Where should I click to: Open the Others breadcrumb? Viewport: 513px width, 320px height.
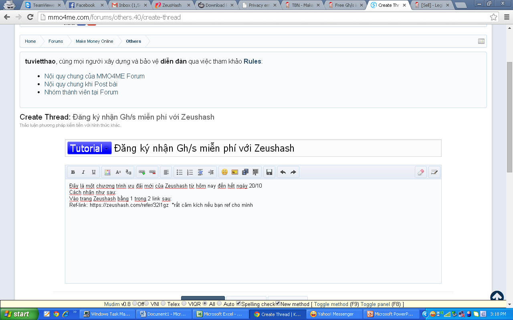pyautogui.click(x=133, y=41)
